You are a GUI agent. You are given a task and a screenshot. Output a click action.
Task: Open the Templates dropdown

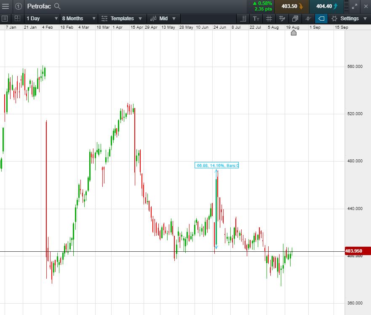tap(122, 19)
